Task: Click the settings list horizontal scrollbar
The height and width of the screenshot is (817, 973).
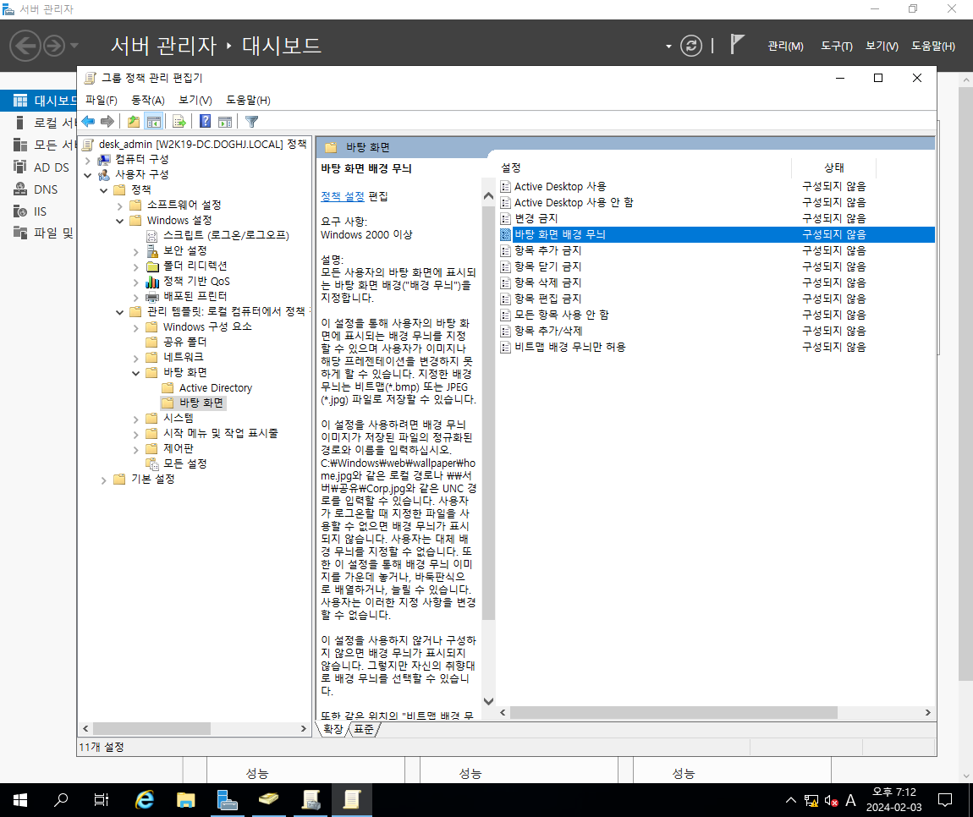Action: click(673, 713)
